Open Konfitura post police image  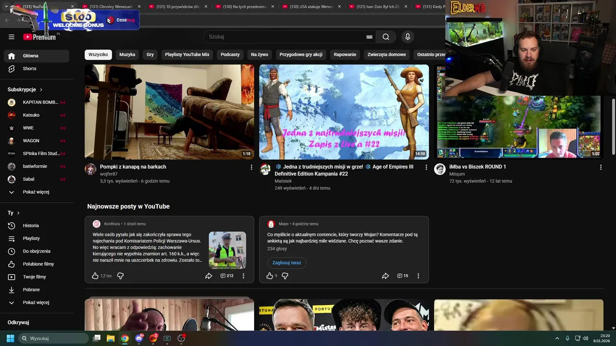(227, 250)
